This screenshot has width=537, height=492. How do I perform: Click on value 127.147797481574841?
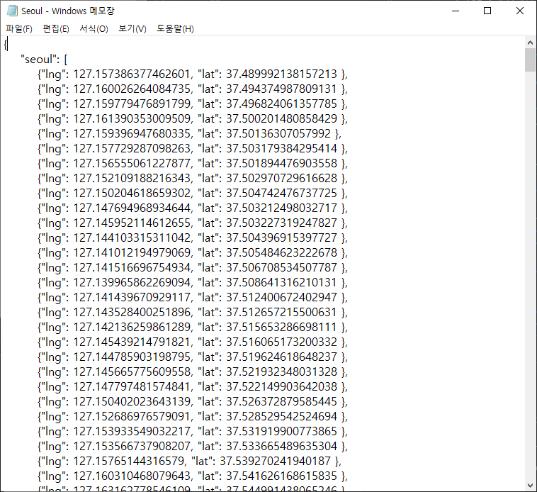point(132,387)
